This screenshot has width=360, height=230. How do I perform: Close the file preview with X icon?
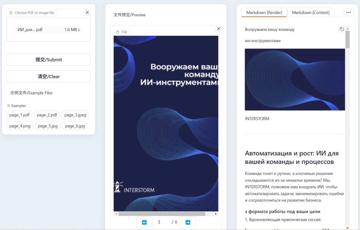[219, 29]
